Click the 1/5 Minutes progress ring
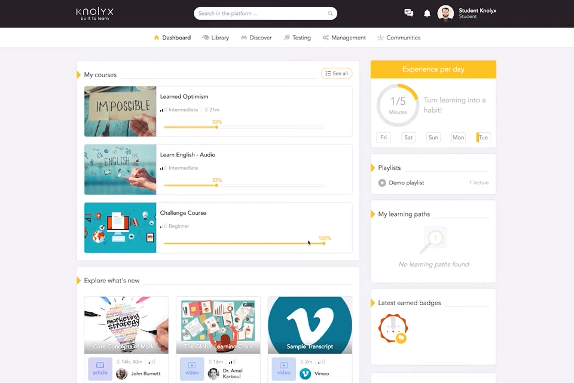 398,105
